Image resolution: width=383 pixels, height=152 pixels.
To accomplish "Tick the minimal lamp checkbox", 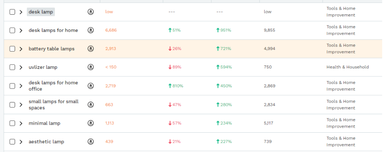I will pos(12,123).
